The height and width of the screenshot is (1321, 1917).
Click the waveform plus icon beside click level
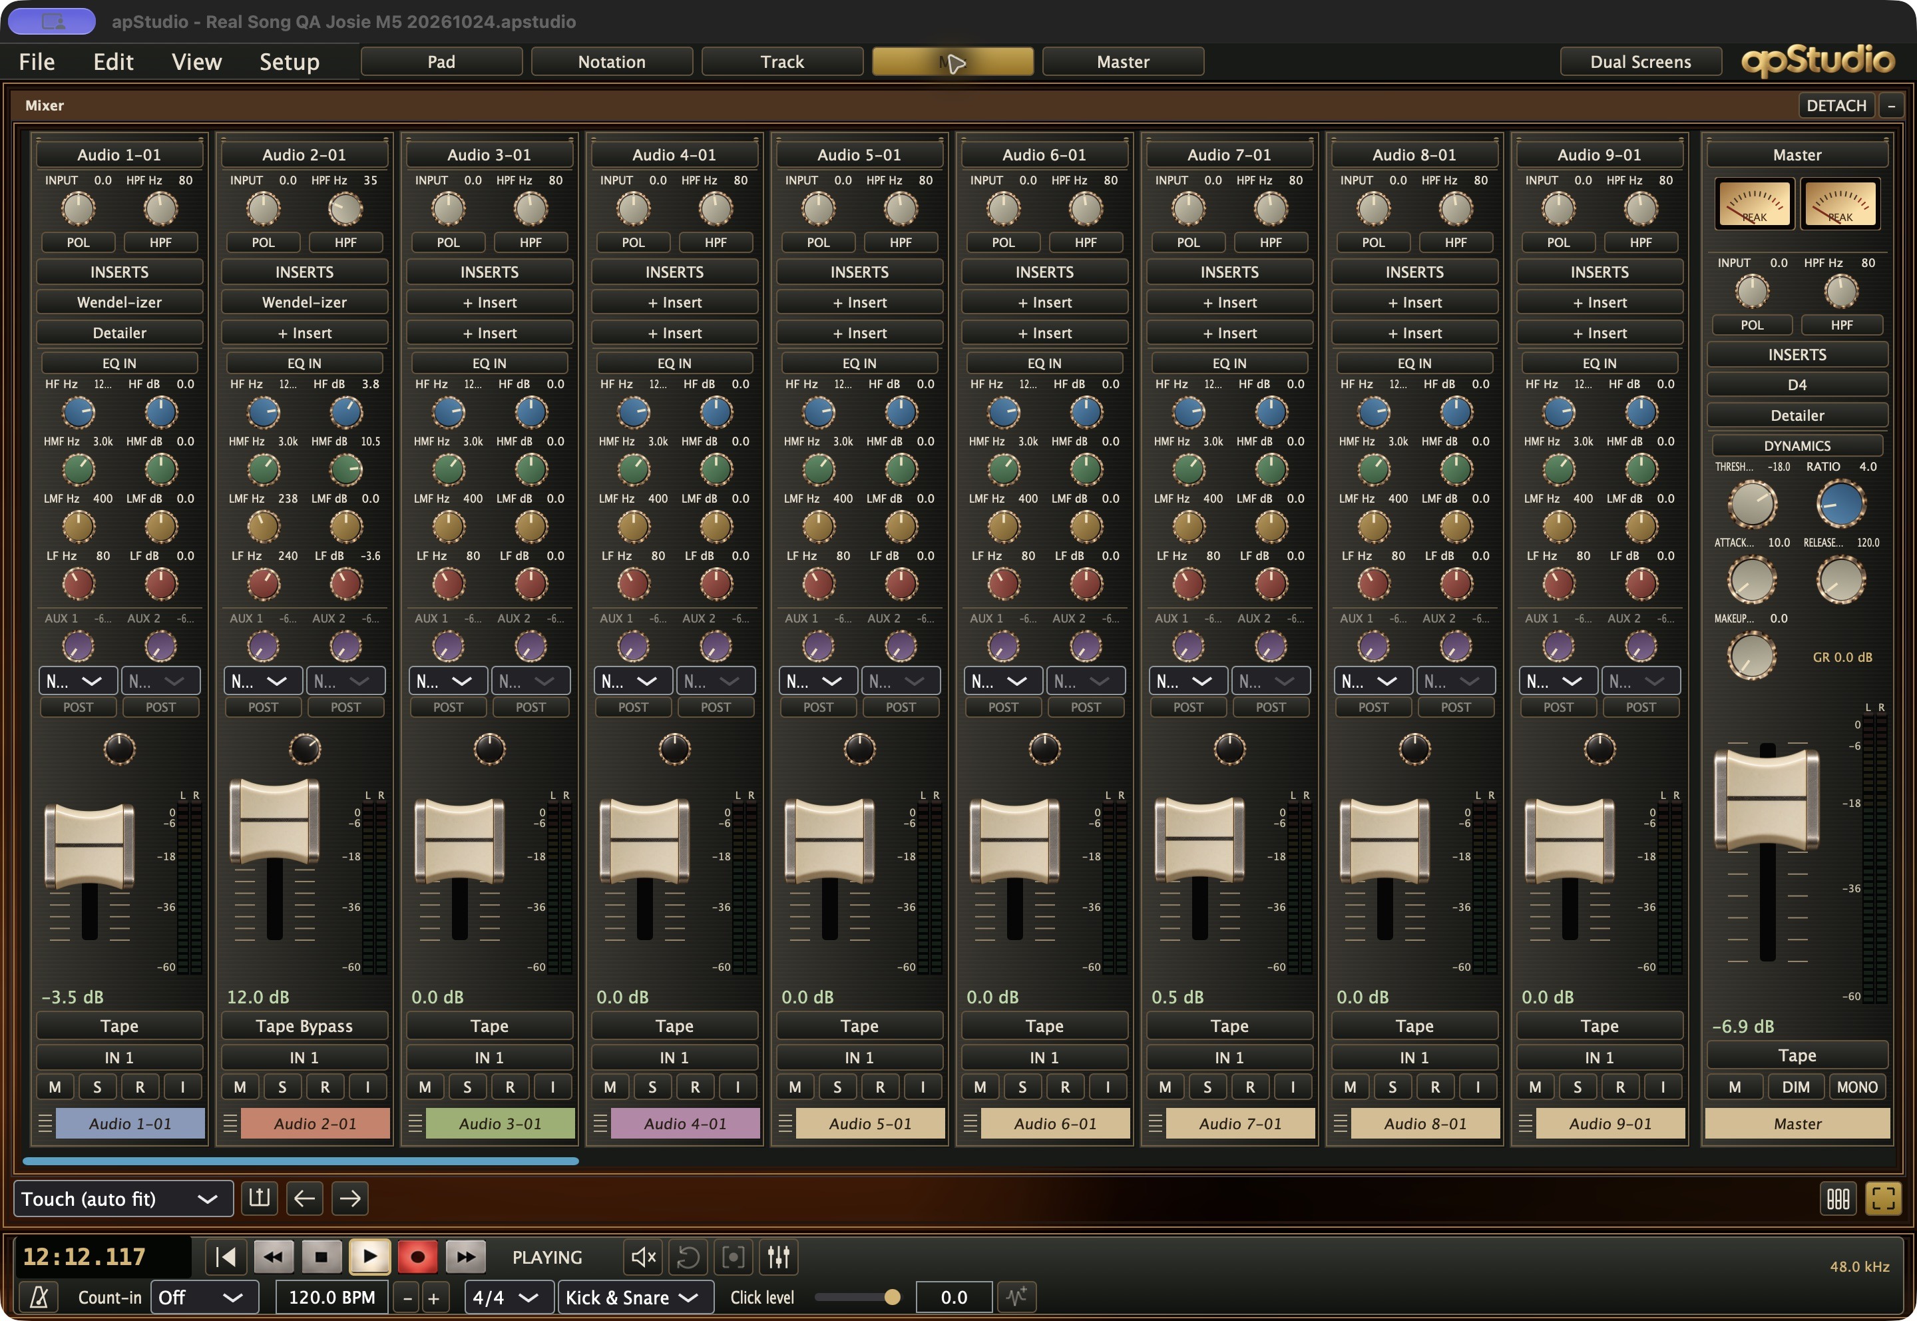coord(1017,1297)
